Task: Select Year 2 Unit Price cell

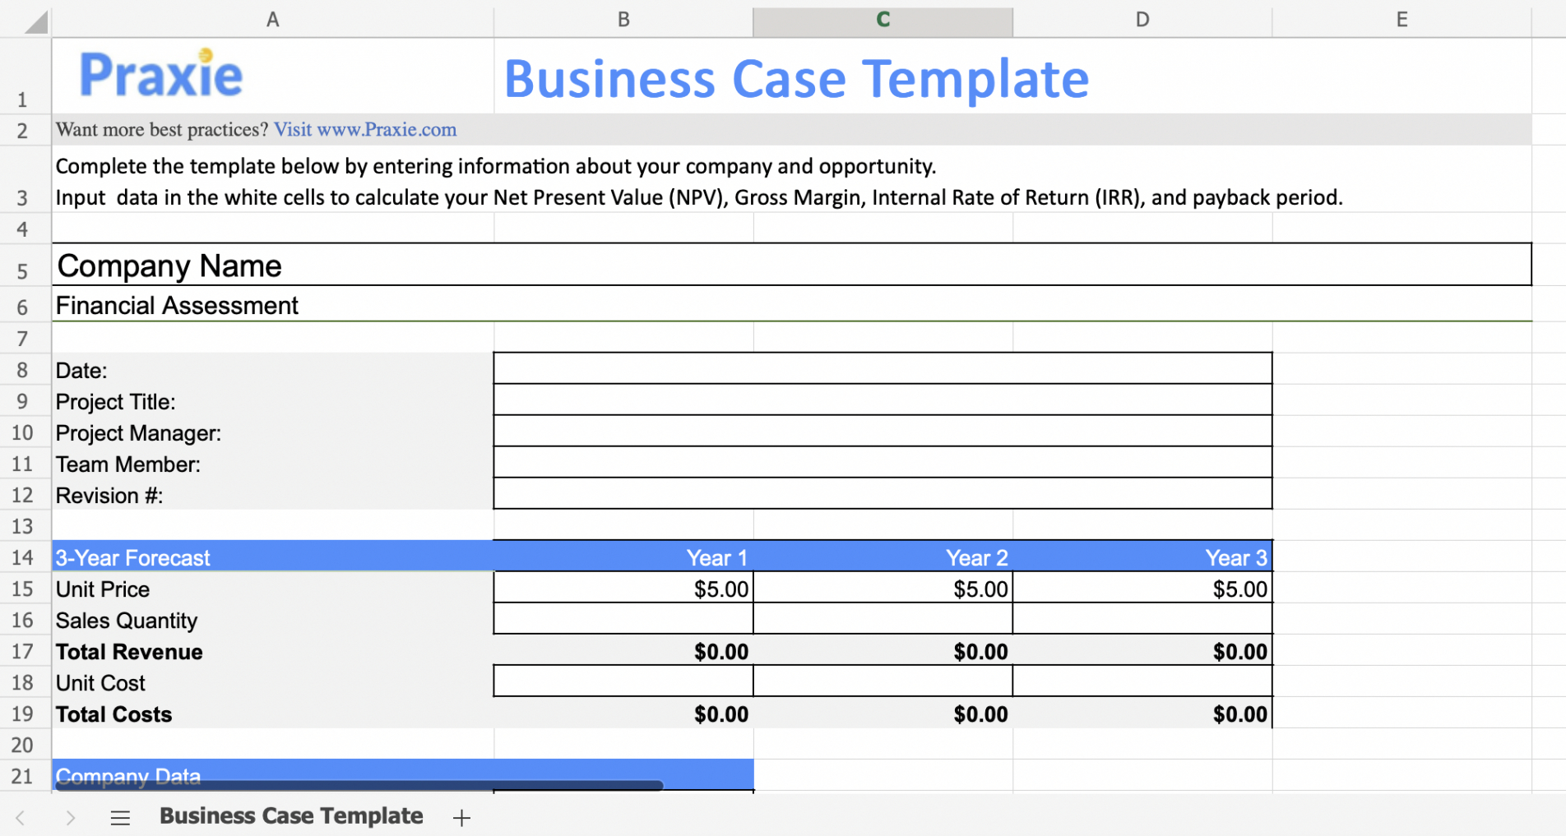Action: point(883,588)
